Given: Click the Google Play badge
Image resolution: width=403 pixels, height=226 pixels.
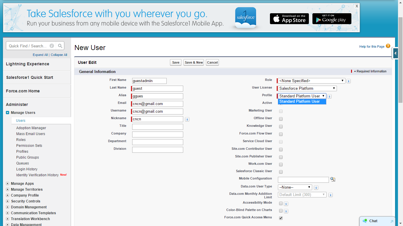Looking at the screenshot, I should point(332,19).
